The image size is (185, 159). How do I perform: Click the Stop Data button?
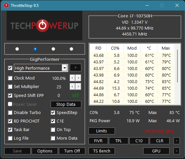point(66,104)
